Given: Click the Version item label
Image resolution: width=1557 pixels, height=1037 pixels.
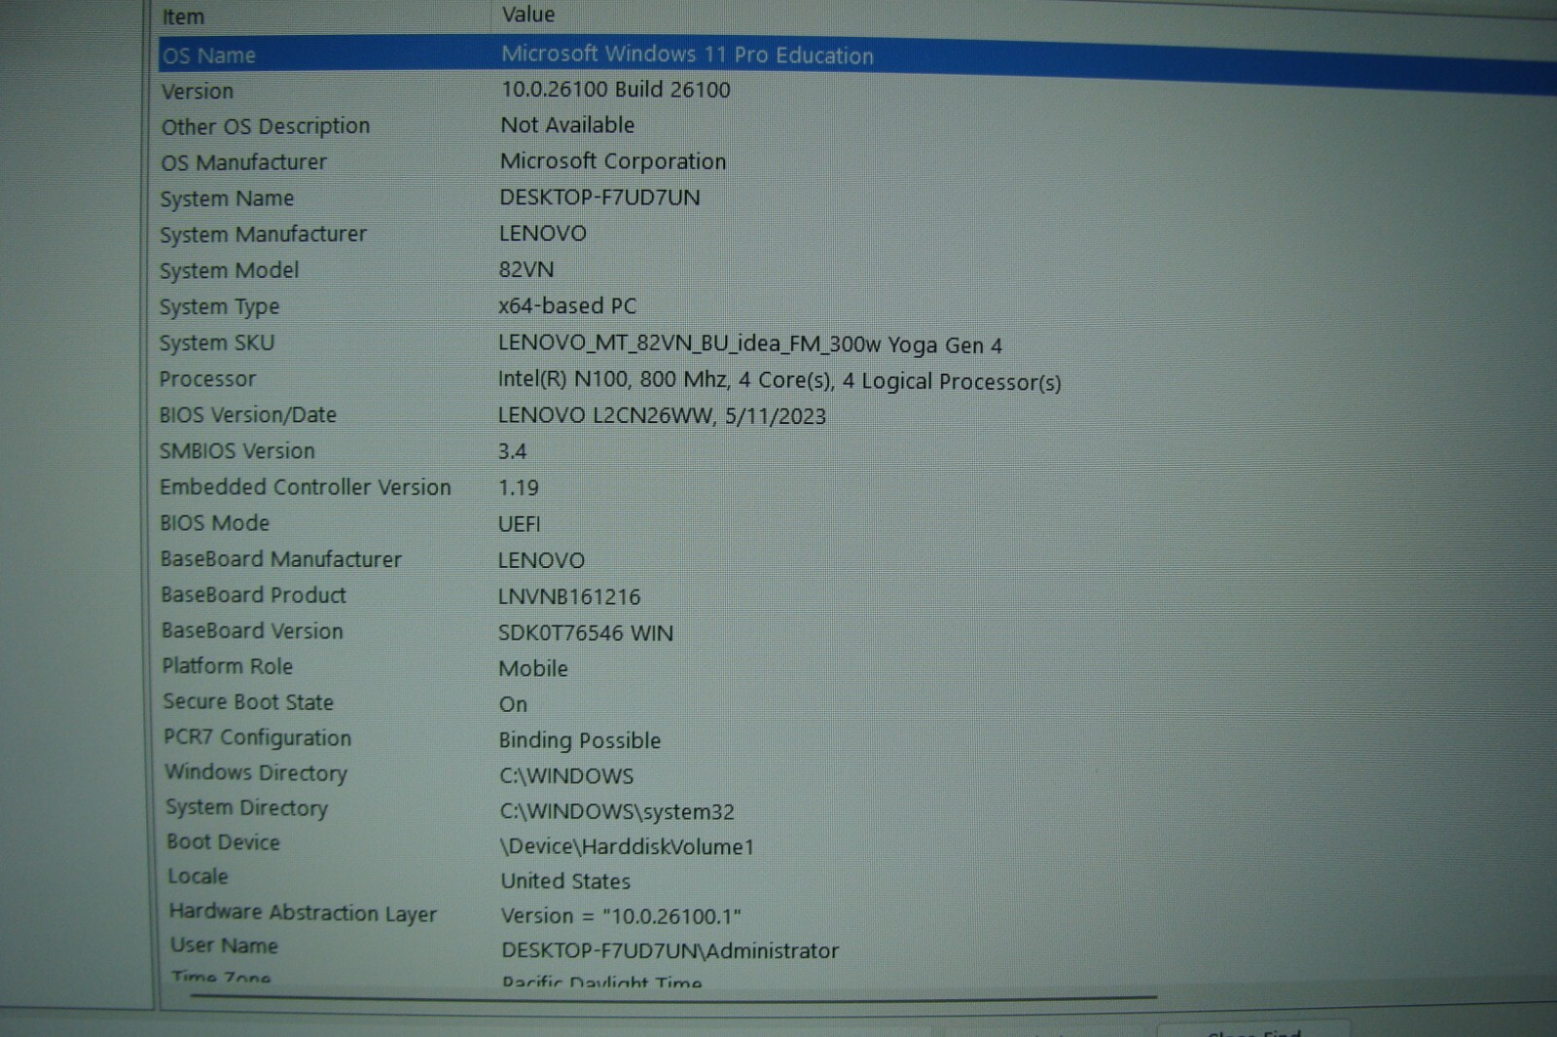Looking at the screenshot, I should pyautogui.click(x=198, y=91).
